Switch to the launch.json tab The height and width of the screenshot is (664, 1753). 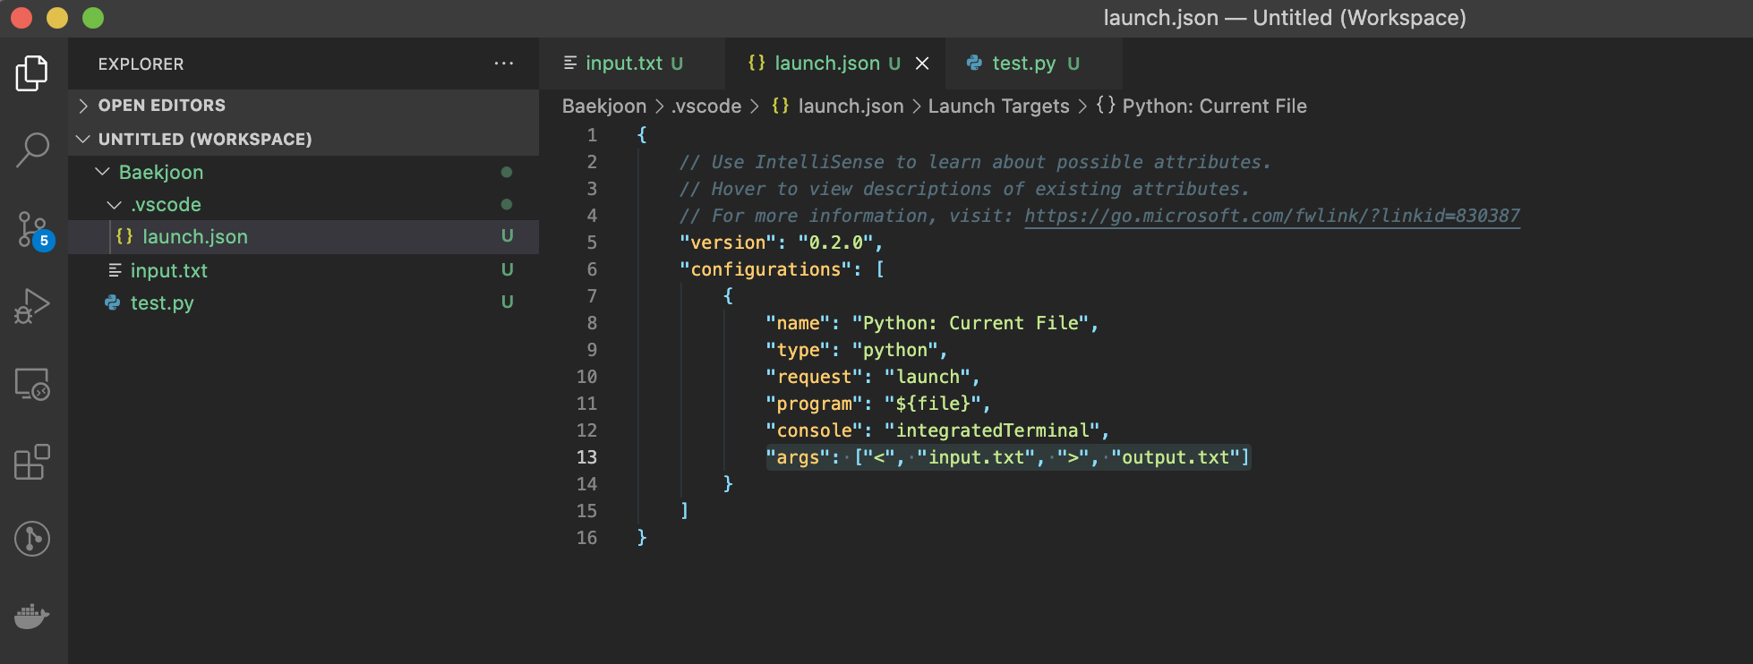coord(834,64)
